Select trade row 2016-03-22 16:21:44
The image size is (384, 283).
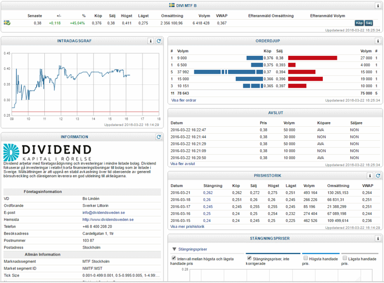click(x=275, y=137)
